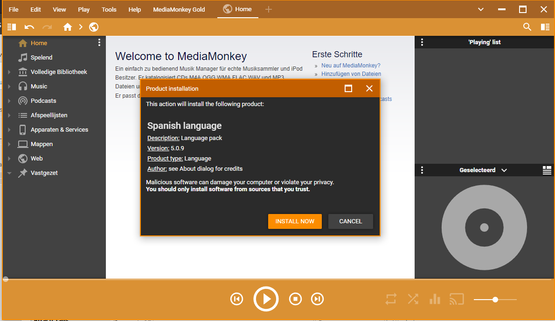Open the Tools menu
555x321 pixels.
tap(109, 9)
